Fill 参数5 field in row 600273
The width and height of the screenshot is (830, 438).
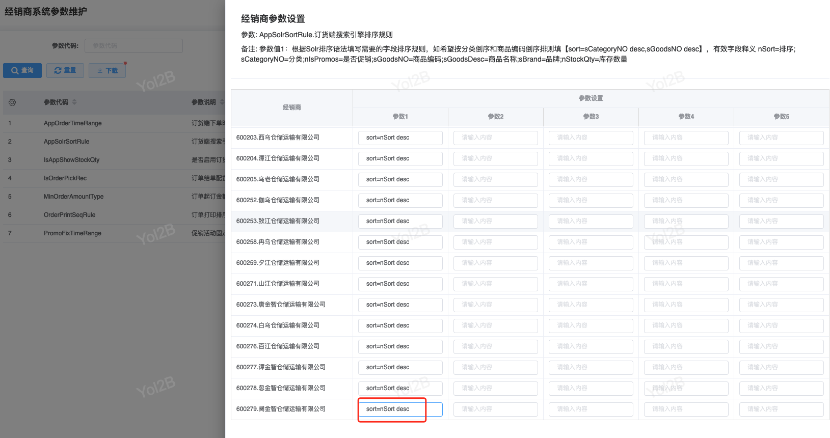tap(782, 305)
